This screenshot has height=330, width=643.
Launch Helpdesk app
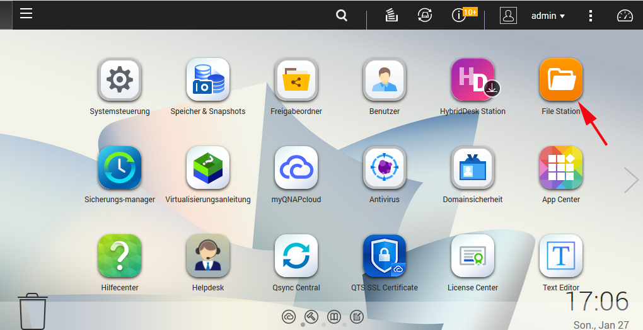(x=208, y=256)
